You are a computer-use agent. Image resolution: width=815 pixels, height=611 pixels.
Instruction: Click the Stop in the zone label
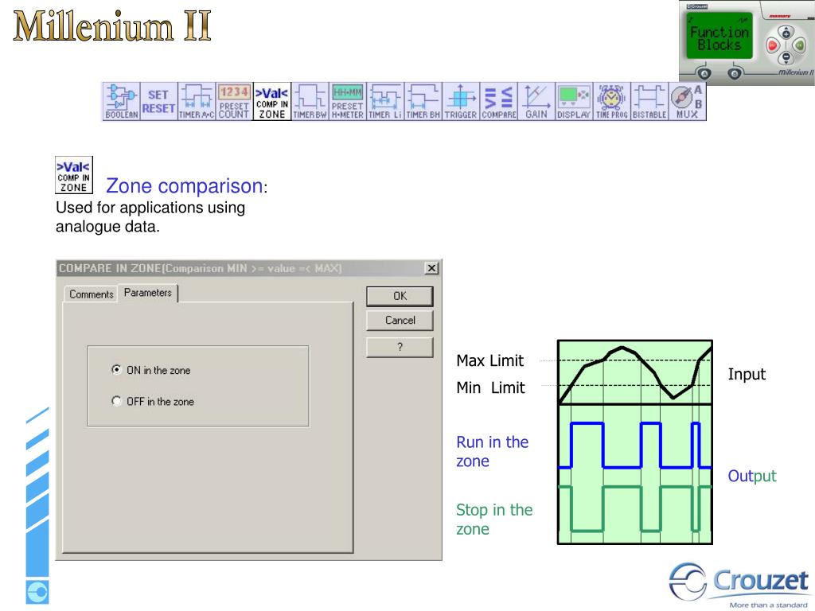click(x=494, y=519)
